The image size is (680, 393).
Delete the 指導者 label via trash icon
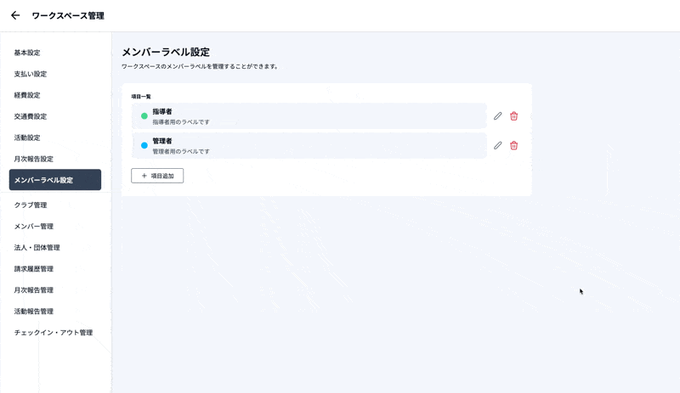click(x=513, y=116)
